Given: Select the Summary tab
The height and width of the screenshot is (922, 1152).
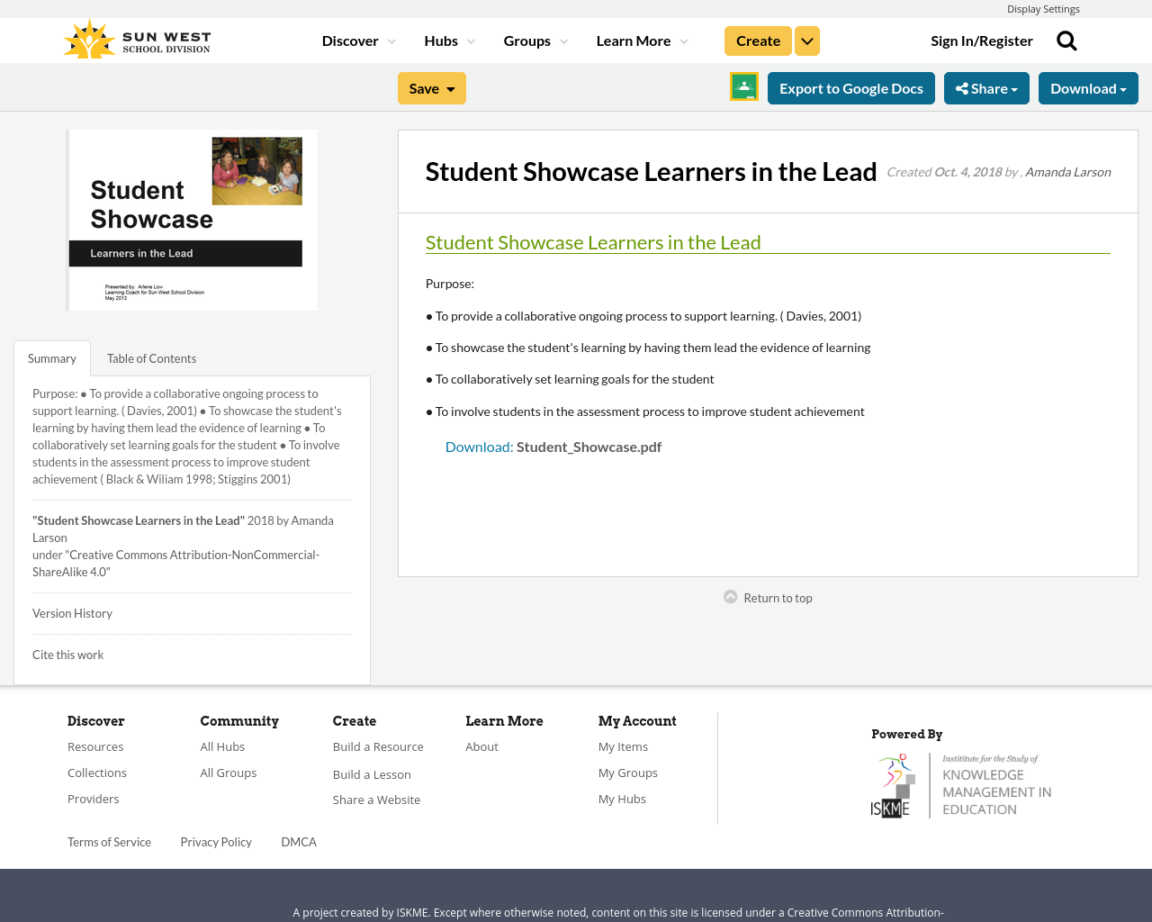Looking at the screenshot, I should 51,357.
